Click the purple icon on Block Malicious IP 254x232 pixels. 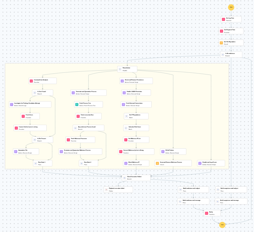coord(126,163)
